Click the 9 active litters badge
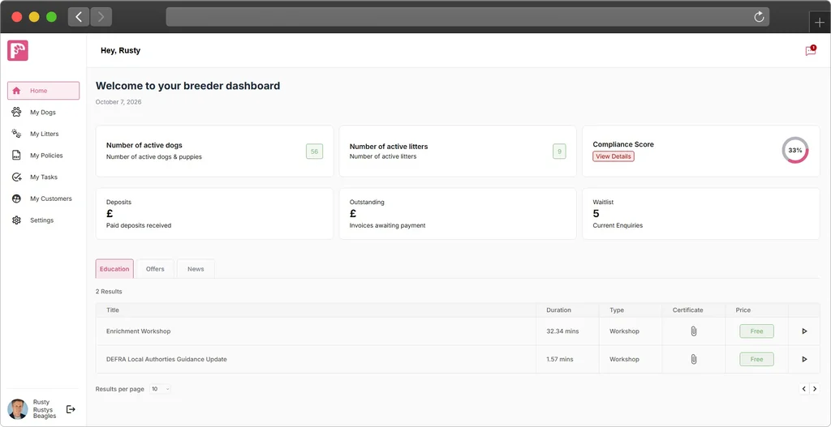This screenshot has height=427, width=831. click(x=559, y=152)
